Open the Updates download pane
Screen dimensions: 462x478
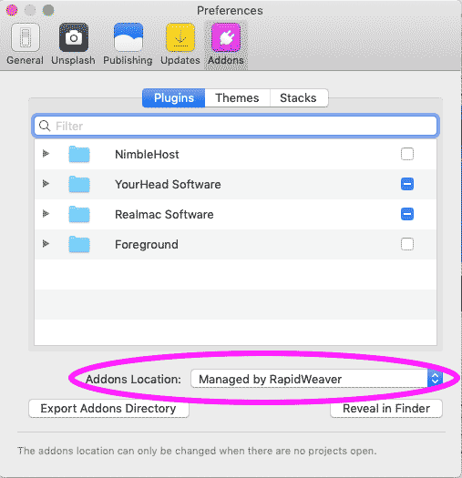[180, 45]
